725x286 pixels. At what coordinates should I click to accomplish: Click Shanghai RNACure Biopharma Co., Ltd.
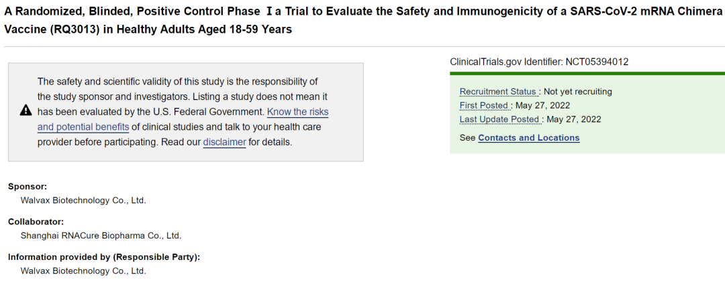(x=101, y=236)
